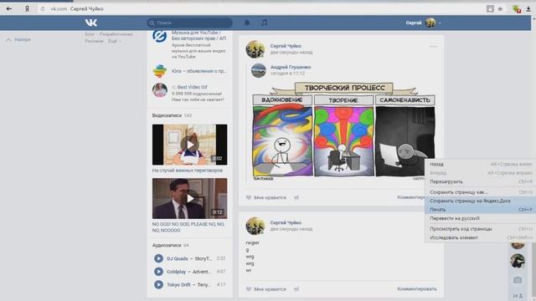Screen dimensions: 536x301
Task: Open Сергей Чуйко name on second post
Action: click(x=286, y=222)
